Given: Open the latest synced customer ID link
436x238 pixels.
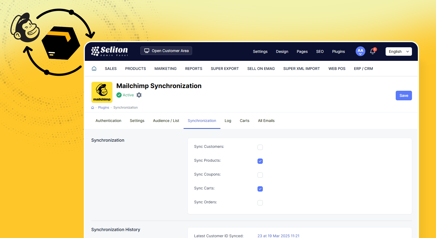Looking at the screenshot, I should (278, 236).
